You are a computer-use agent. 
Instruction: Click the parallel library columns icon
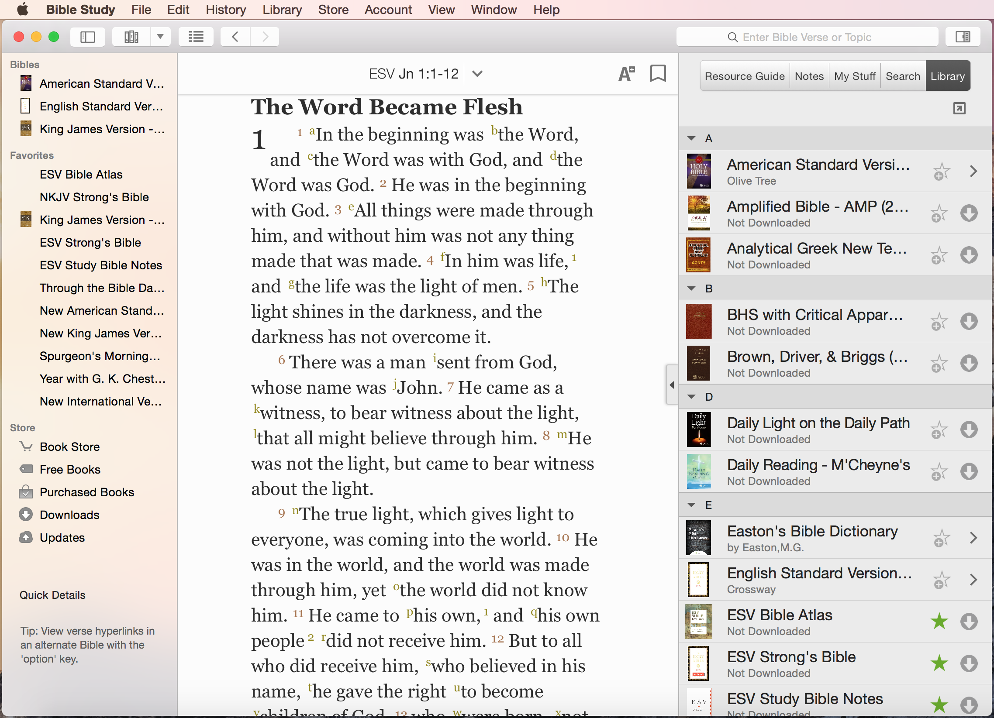tap(131, 37)
